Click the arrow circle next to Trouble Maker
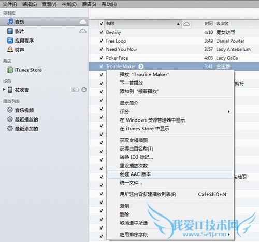Screen dimensions: 259x242 coord(141,66)
